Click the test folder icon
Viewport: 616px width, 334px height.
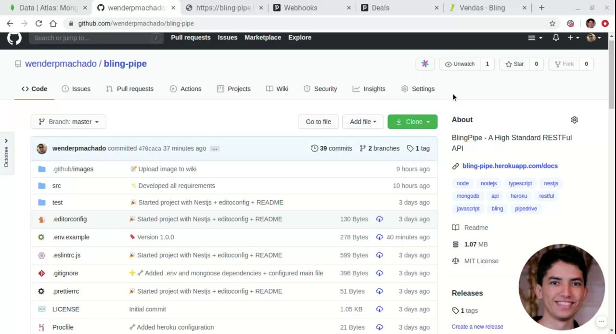(42, 203)
